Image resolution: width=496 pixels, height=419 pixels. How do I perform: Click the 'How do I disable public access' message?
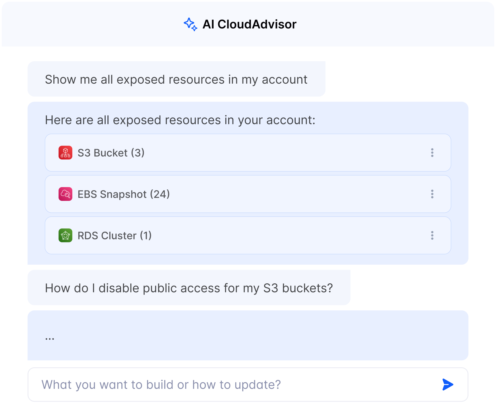point(189,288)
